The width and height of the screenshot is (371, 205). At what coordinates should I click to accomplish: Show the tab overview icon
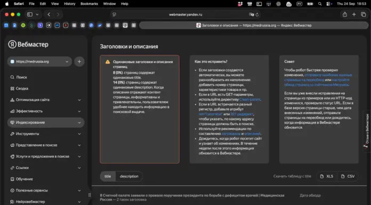tap(364, 14)
